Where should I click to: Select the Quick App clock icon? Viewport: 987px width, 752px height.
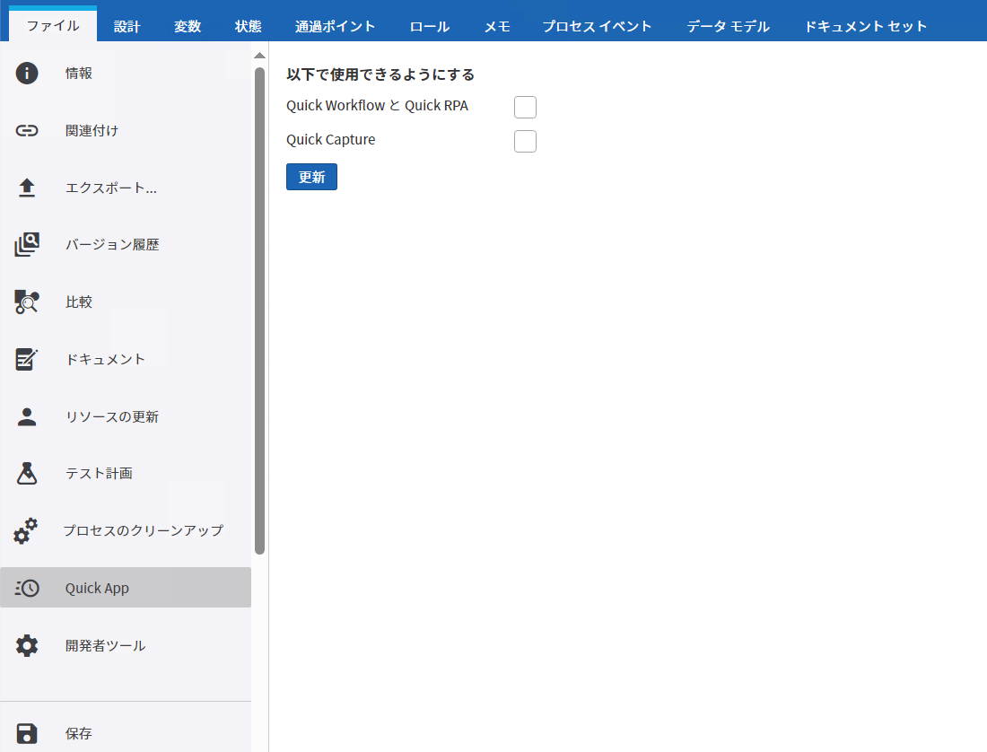point(26,588)
